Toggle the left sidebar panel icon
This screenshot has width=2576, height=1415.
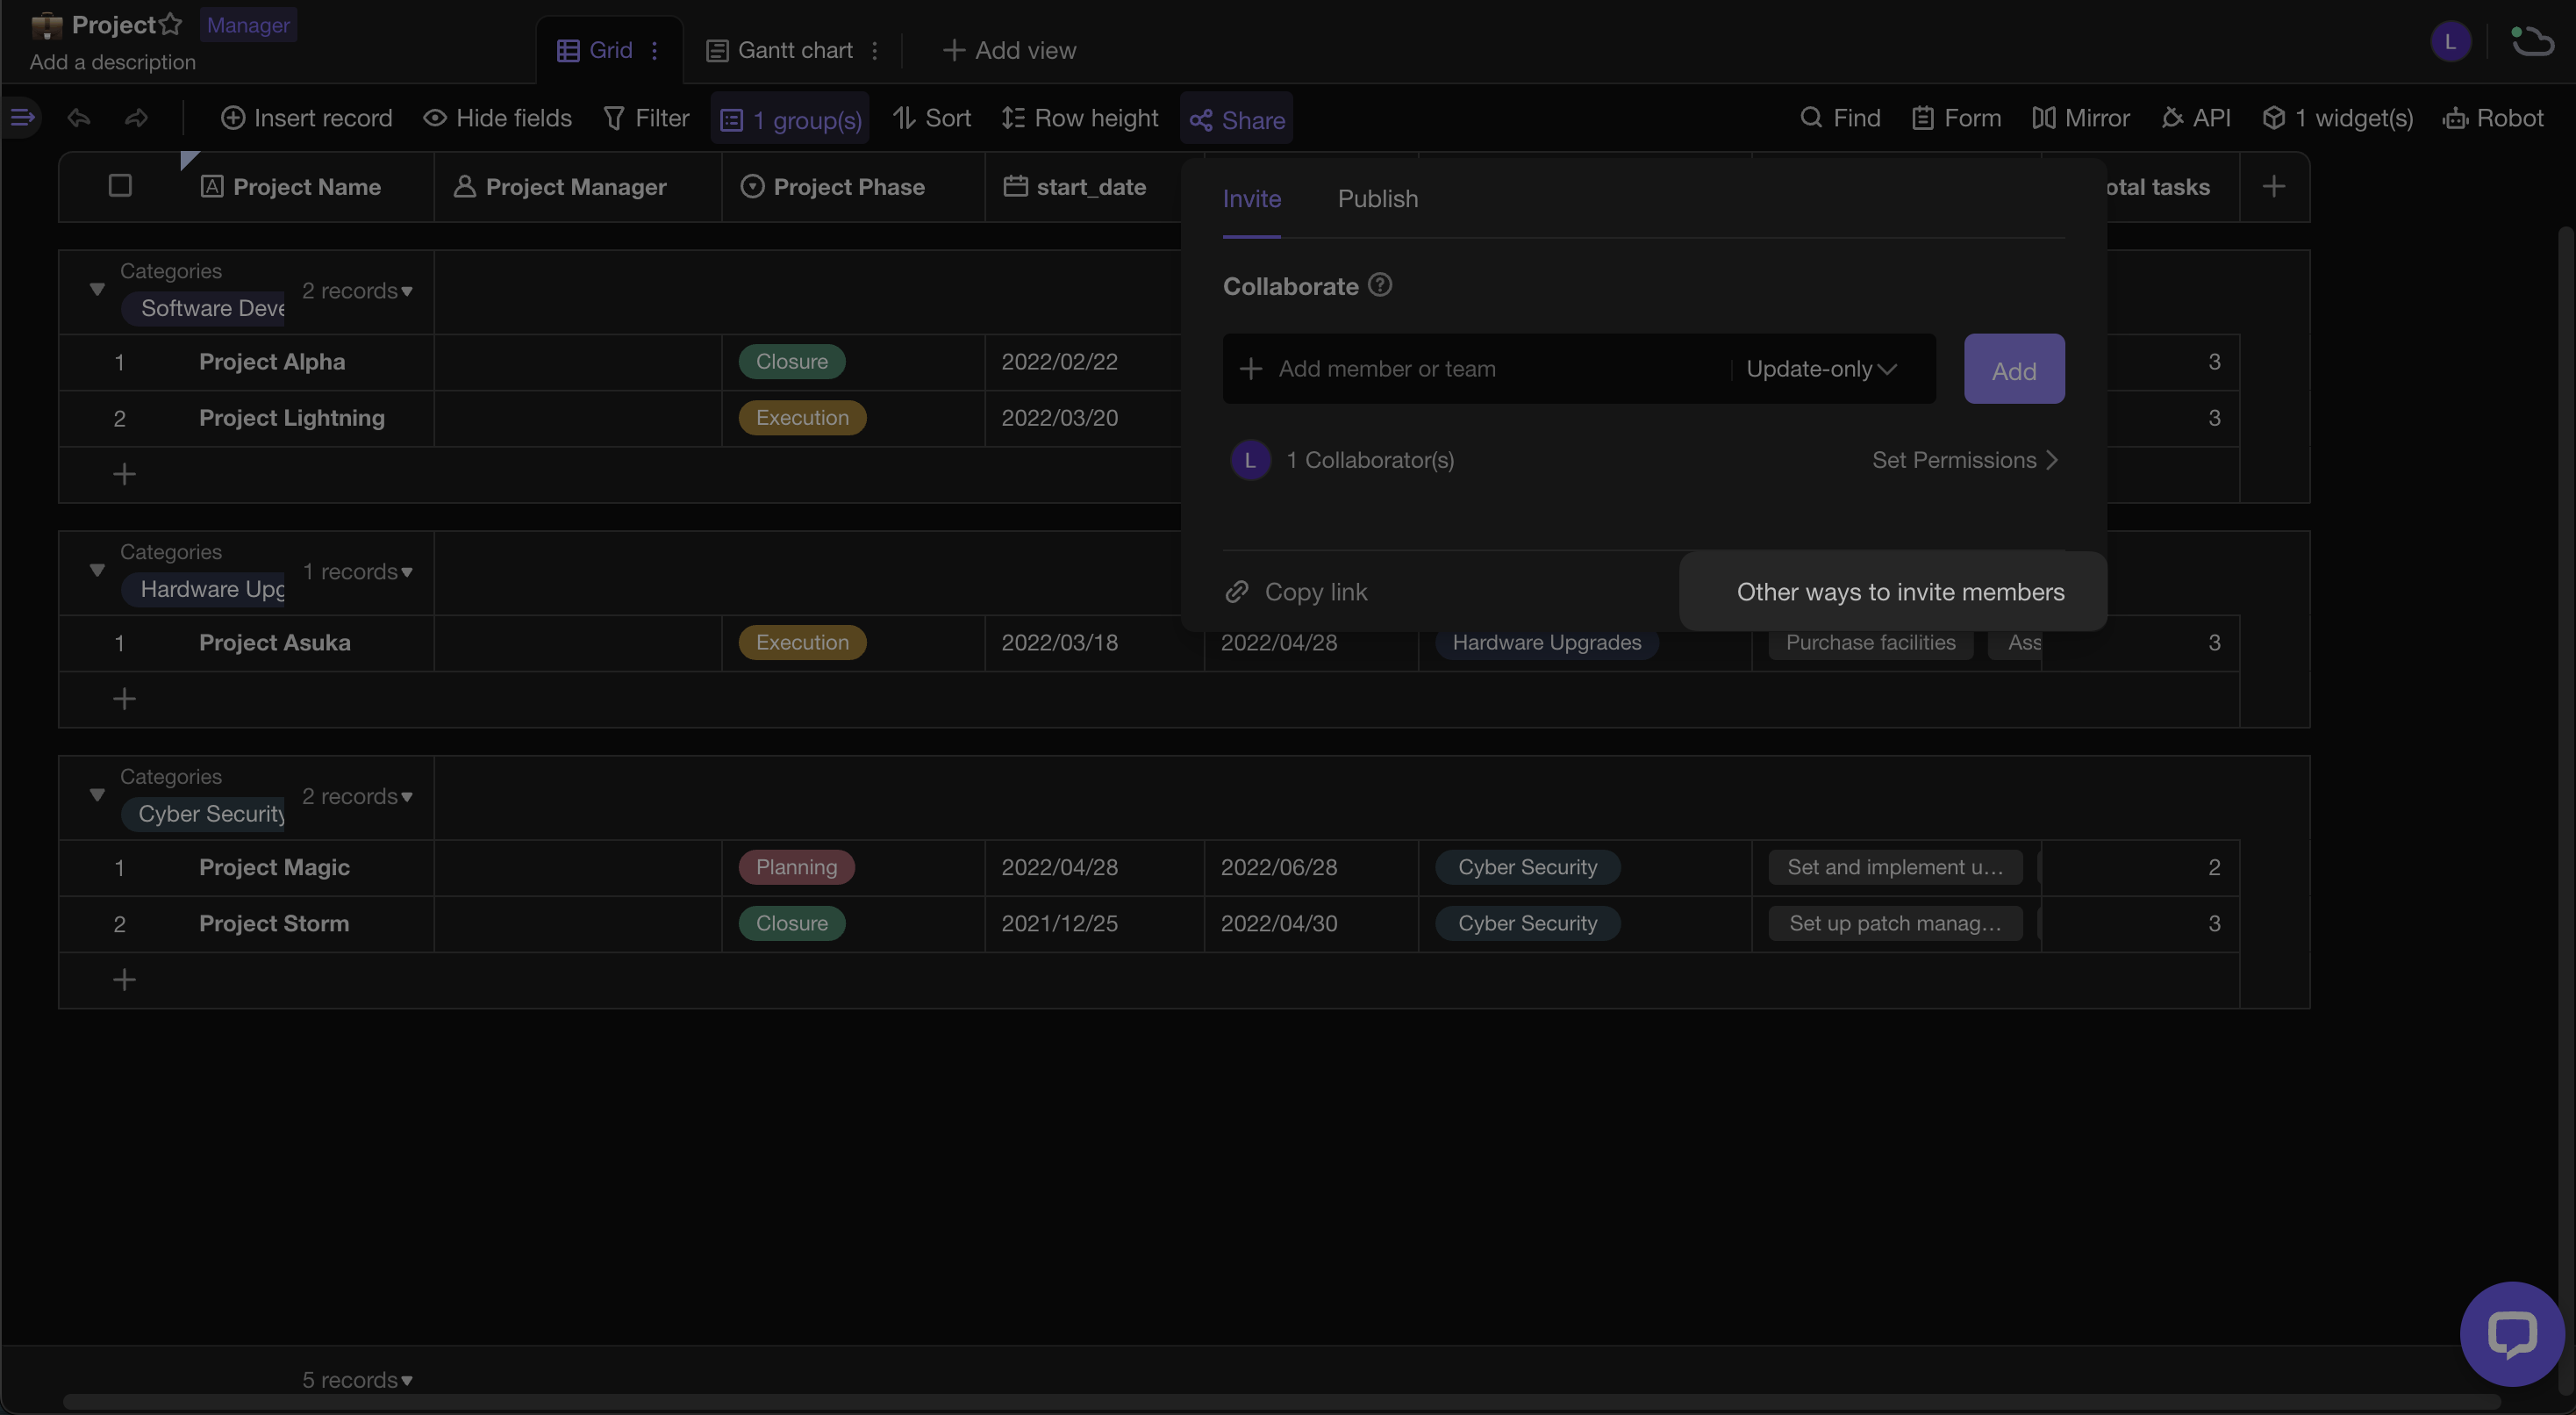coord(22,119)
